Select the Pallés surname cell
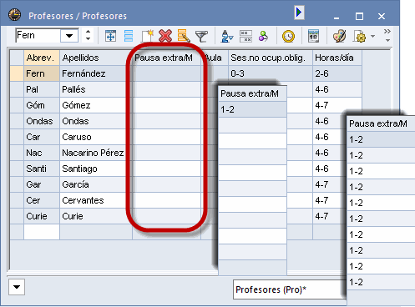The image size is (415, 307). point(96,89)
